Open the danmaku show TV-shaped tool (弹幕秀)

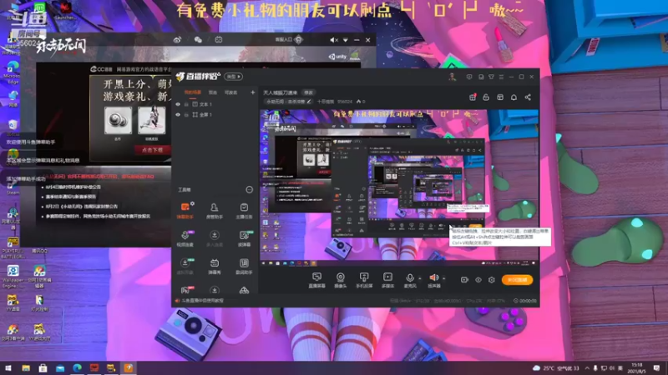point(215,266)
